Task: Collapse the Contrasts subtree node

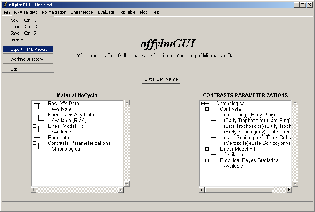Action: [x=207, y=109]
